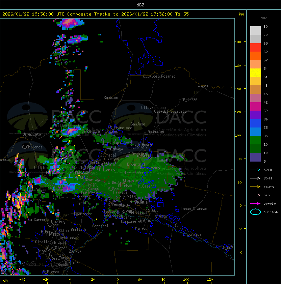Click the '50YD' legend label
The height and width of the screenshot is (284, 281).
(267, 170)
